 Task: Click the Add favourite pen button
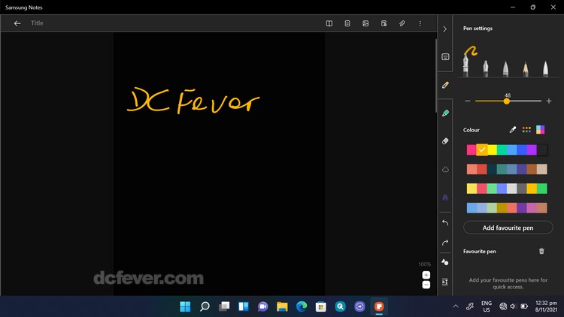click(x=507, y=228)
